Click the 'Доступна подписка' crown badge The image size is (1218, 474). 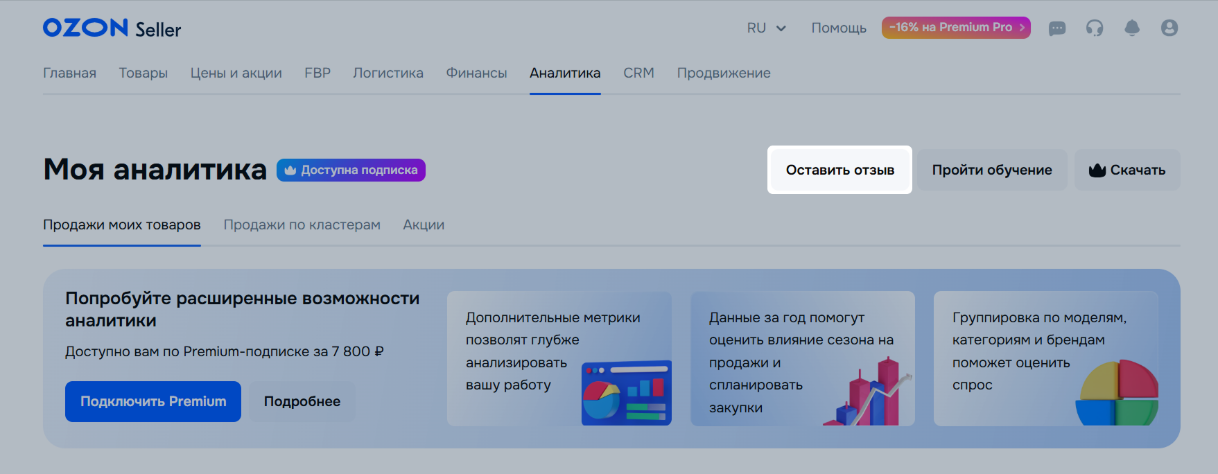[351, 170]
